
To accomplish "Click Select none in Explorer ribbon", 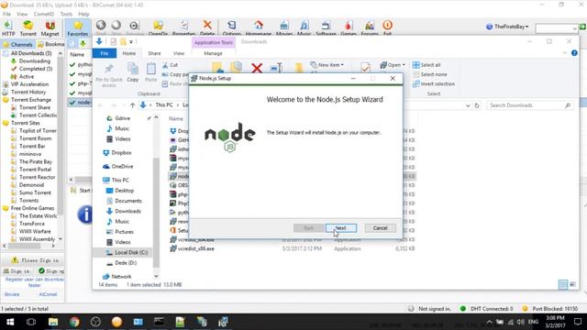I will [430, 74].
